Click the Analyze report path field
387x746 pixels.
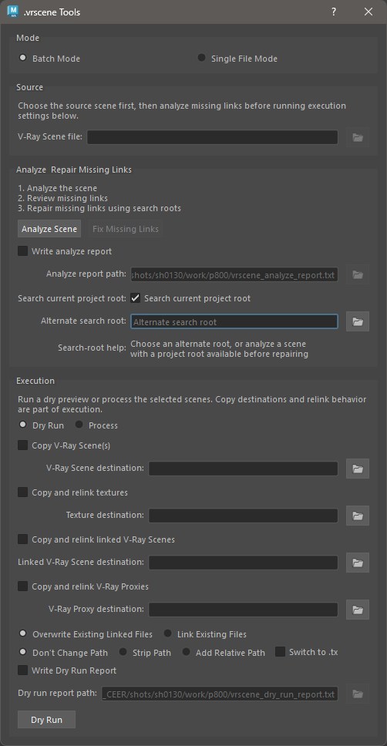point(234,274)
